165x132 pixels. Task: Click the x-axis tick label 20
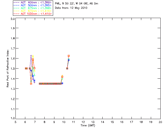point(160,122)
